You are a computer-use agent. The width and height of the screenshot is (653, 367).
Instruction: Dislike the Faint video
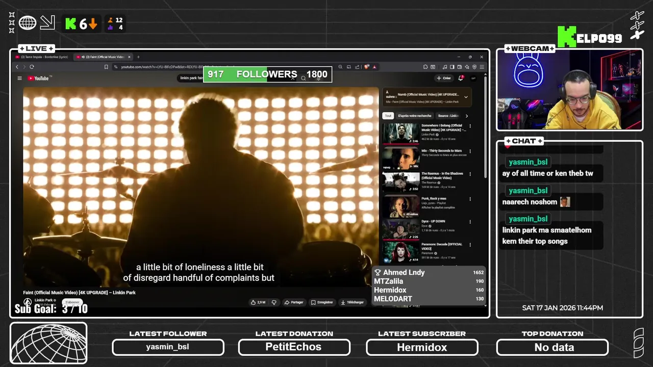pyautogui.click(x=274, y=302)
